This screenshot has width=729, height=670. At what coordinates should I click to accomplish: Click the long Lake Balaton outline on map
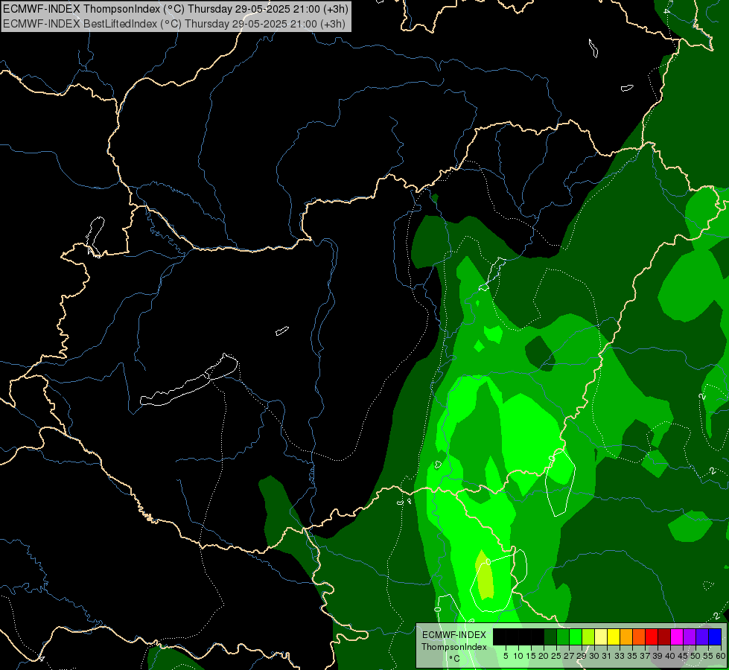189,380
